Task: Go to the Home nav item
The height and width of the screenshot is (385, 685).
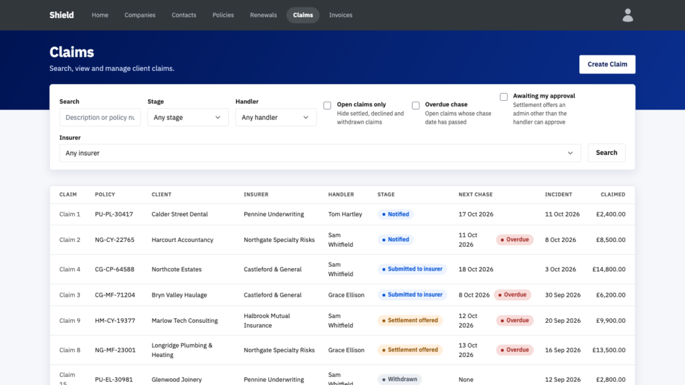Action: click(x=100, y=15)
